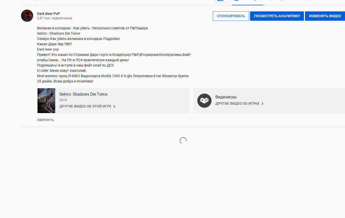
Task: Open ДРУГИЕ ВИДЕО ОБ ЭТОЙ ИГРЕ link
Action: (85, 106)
